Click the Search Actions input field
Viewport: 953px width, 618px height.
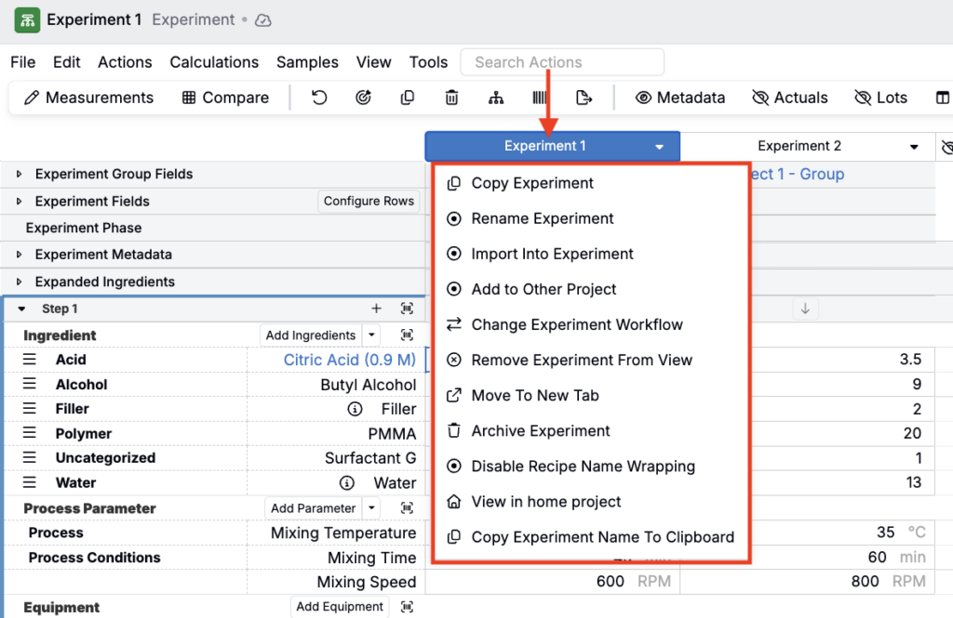(x=562, y=62)
